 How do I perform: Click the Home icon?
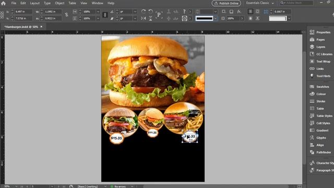[x=4, y=3]
